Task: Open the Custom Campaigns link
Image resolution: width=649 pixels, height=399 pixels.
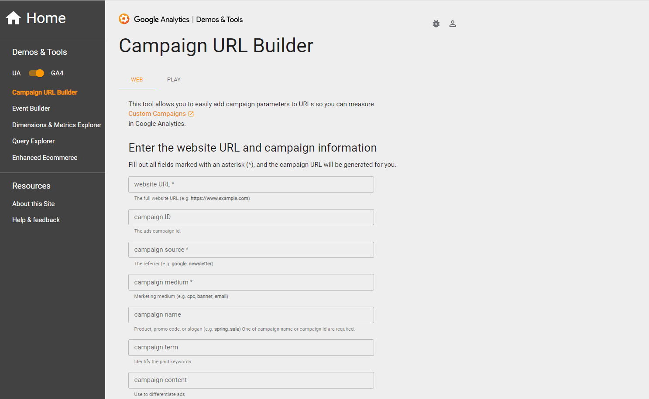Action: (157, 113)
